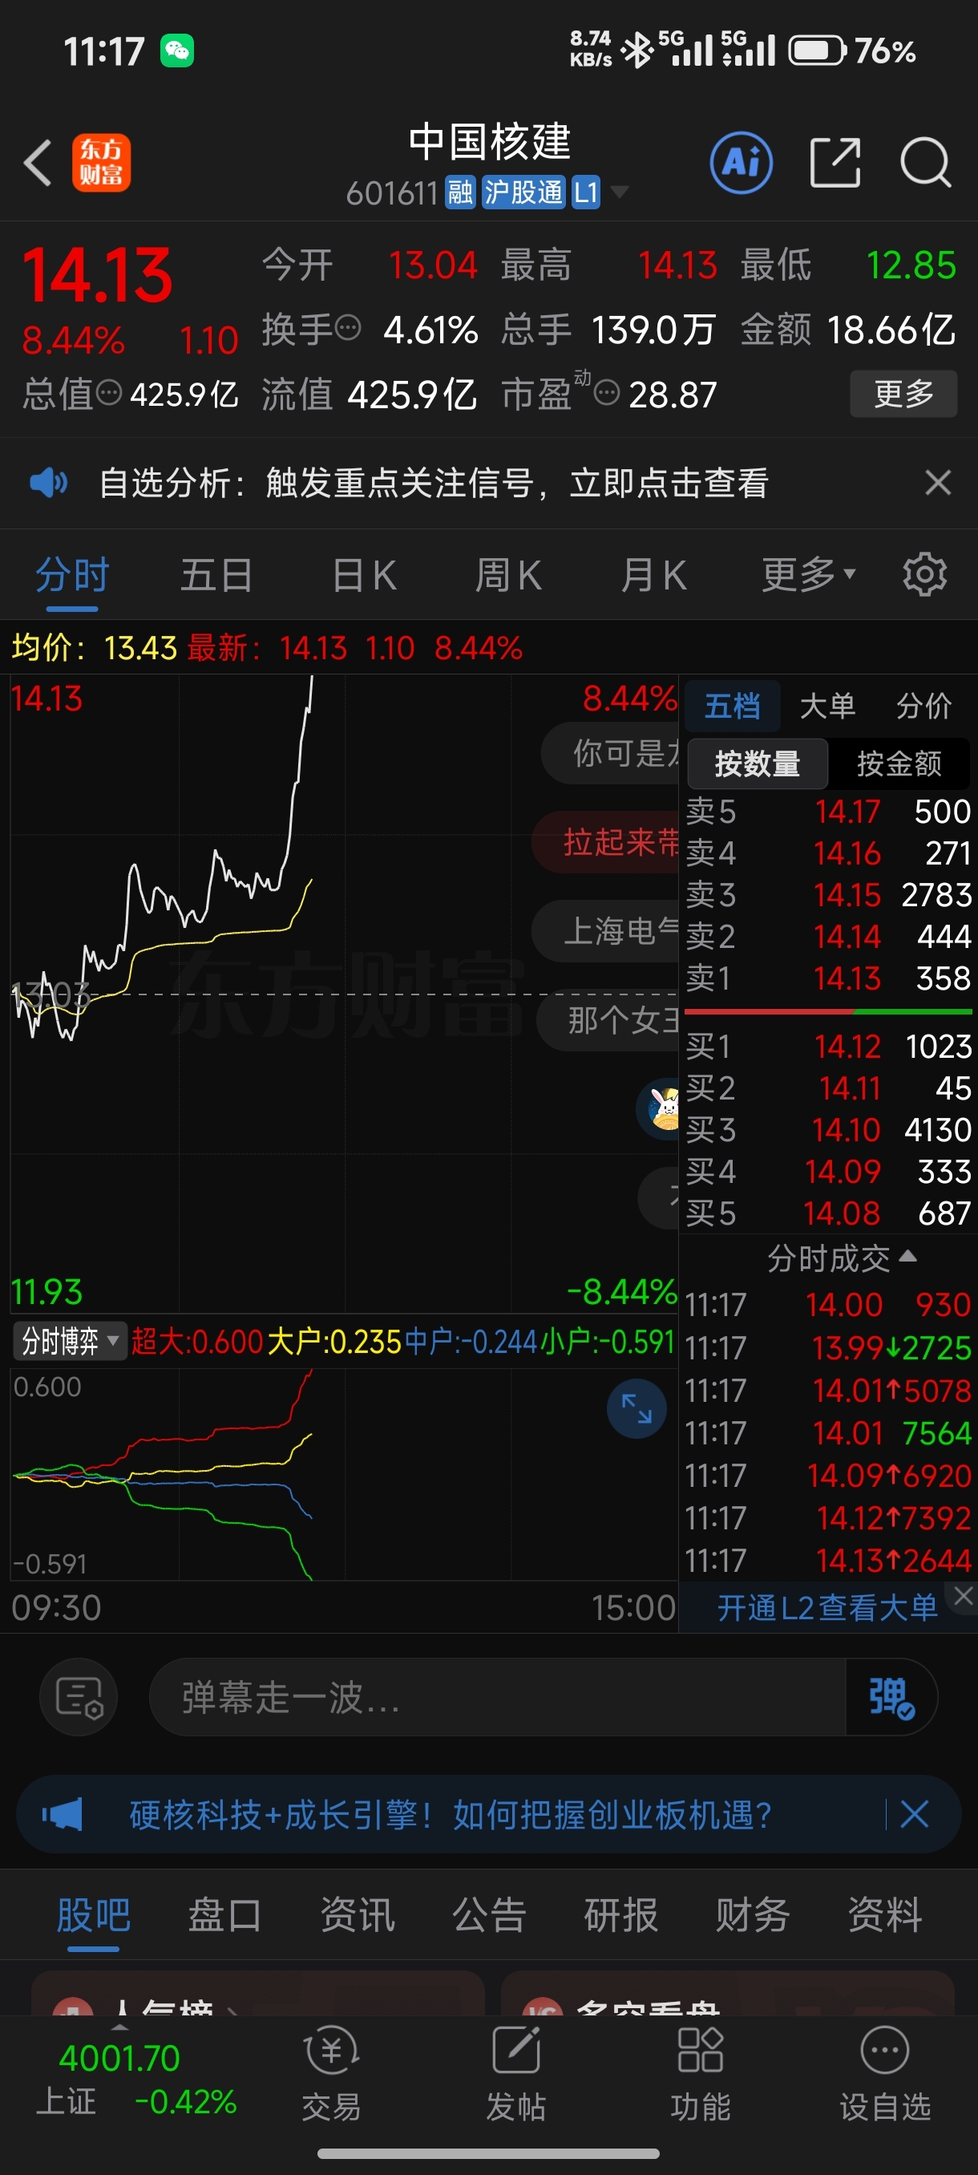Tap the info icon beside 市盈

(x=607, y=393)
